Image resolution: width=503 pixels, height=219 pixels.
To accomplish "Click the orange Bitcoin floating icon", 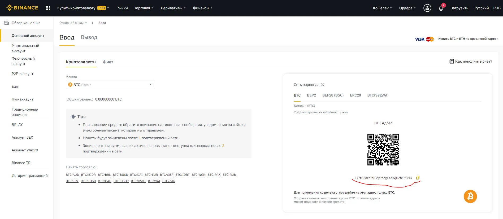I will click(470, 196).
